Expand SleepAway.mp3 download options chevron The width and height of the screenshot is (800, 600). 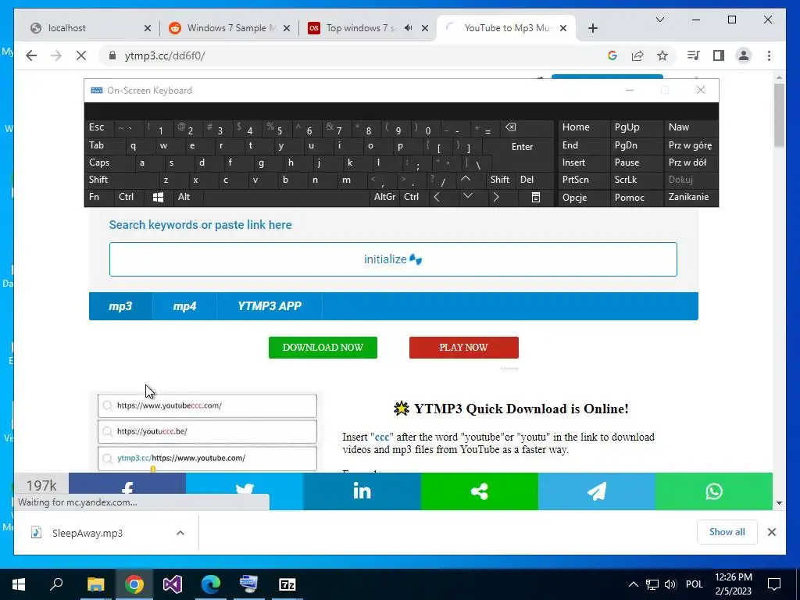[180, 533]
